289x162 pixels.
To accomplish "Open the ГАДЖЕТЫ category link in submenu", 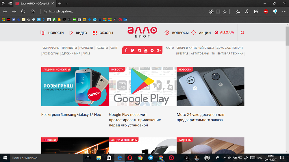I will [x=101, y=48].
